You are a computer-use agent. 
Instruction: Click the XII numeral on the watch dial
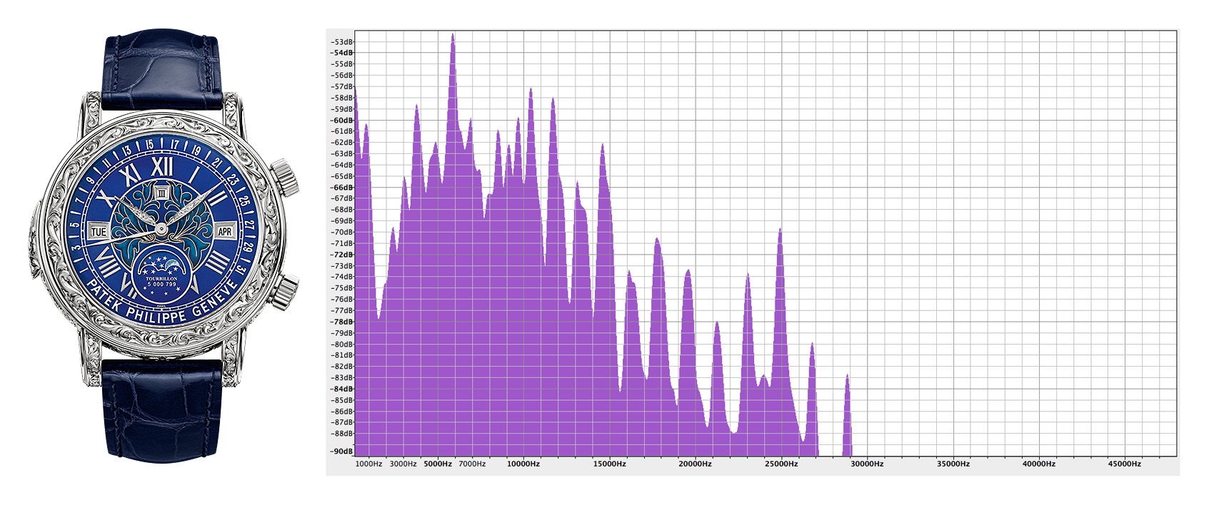pos(162,166)
